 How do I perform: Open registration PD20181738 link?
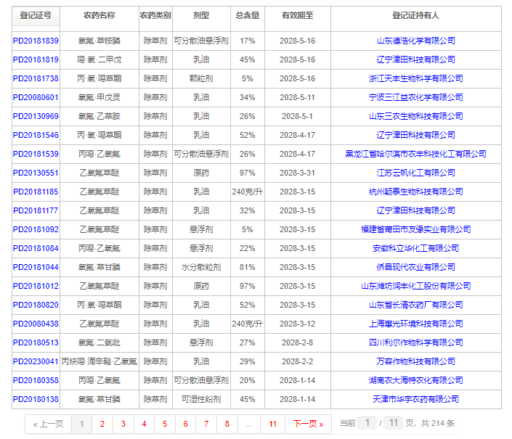point(36,78)
